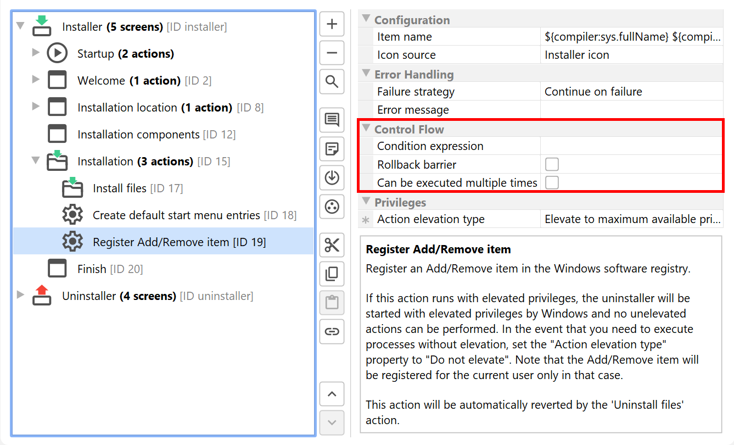Image resolution: width=734 pixels, height=445 pixels.
Task: Expand the Startup node
Action: coord(36,53)
